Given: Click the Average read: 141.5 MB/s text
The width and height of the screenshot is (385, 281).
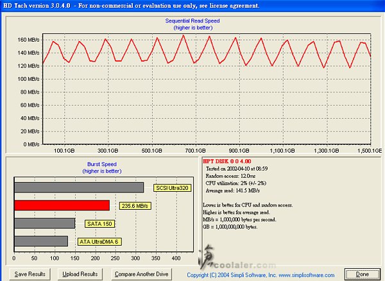Looking at the screenshot, I should (232, 191).
